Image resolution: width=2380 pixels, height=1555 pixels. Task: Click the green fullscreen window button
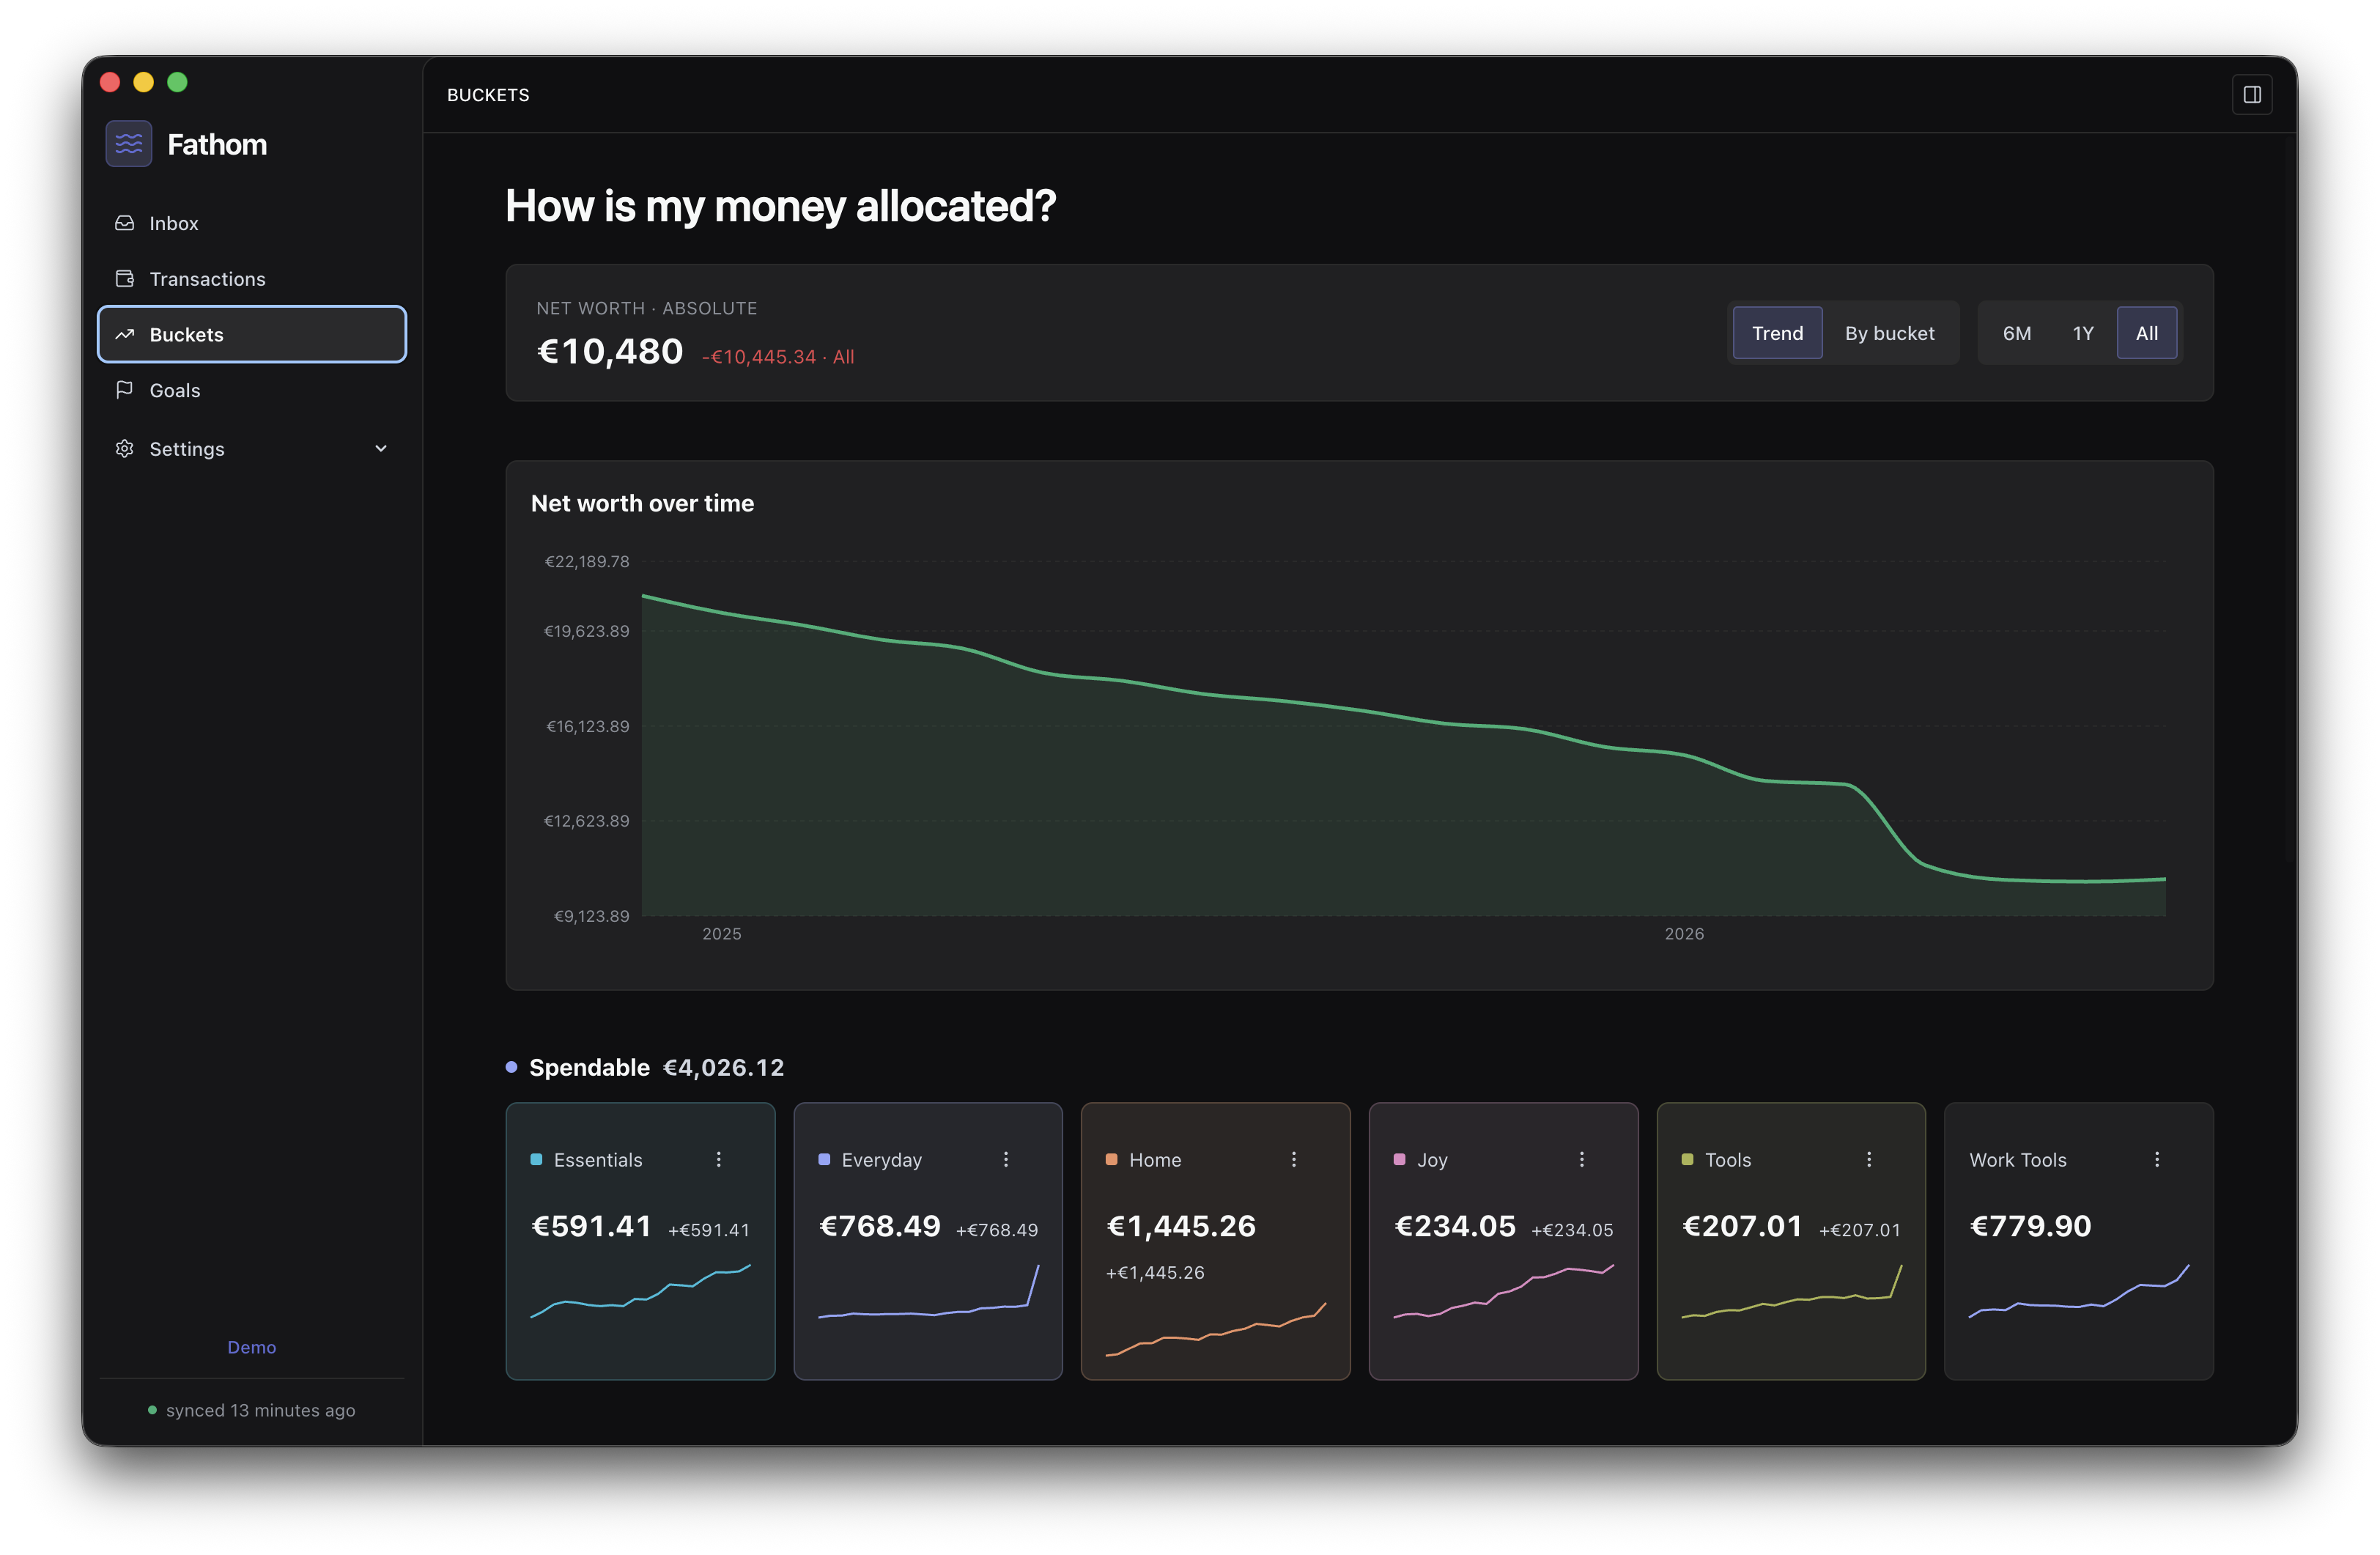177,82
